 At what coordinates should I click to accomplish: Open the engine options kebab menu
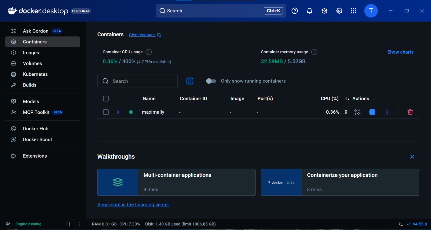coord(79,224)
